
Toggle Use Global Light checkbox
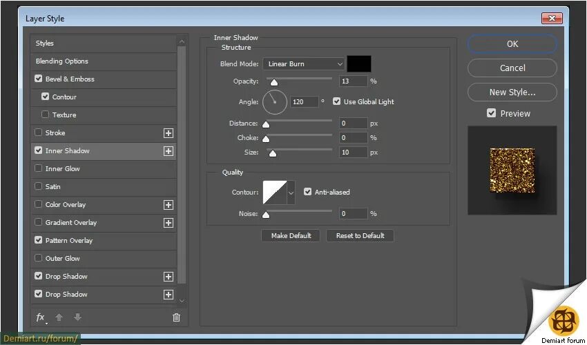[x=336, y=101]
